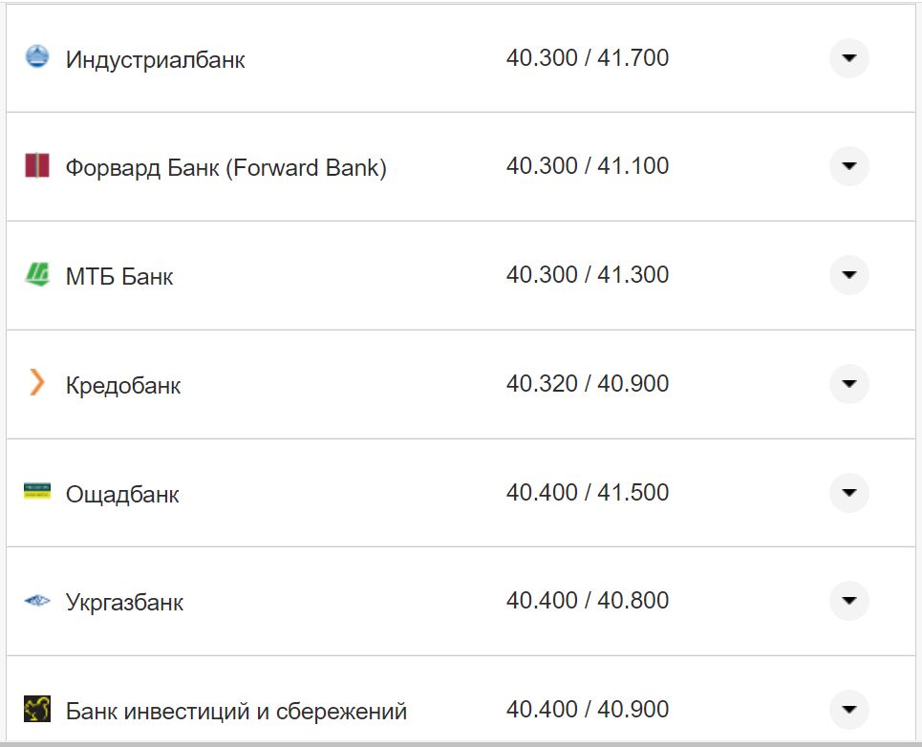Show Укргазбанк details via arrow
Viewport: 922px width, 747px height.
[x=848, y=602]
